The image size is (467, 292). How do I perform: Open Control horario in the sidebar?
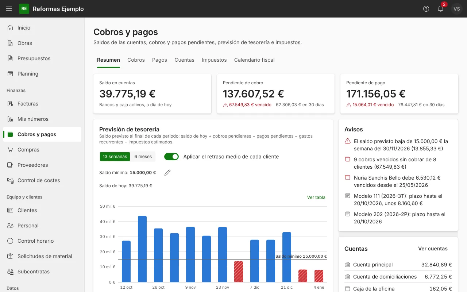click(42, 241)
